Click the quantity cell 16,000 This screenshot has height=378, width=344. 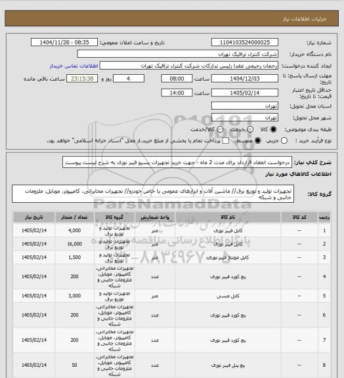click(x=75, y=244)
